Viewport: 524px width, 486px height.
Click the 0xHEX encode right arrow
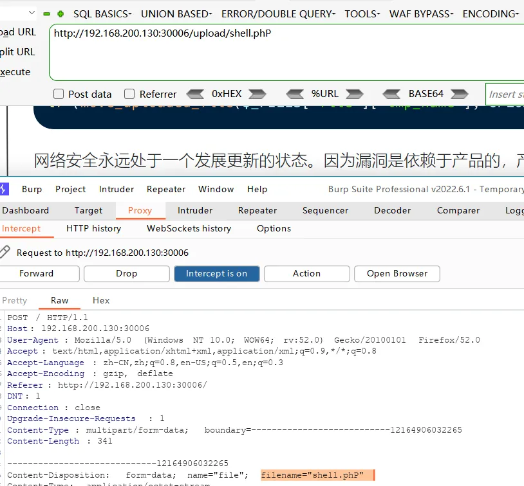click(257, 94)
